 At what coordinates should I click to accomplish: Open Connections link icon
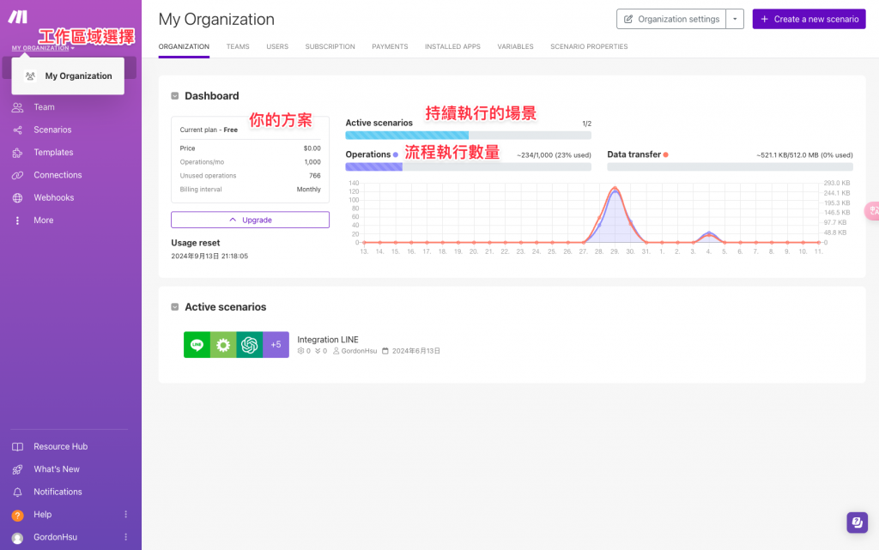[x=17, y=175]
